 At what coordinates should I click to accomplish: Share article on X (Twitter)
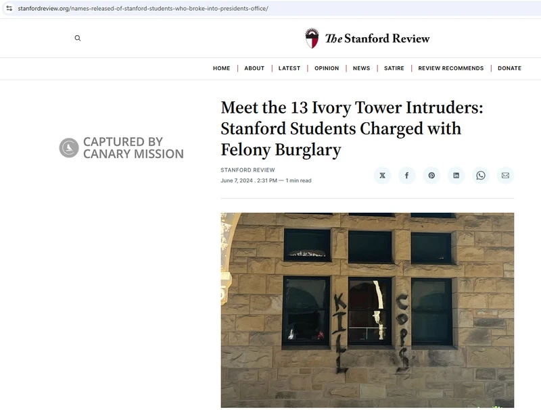[383, 176]
